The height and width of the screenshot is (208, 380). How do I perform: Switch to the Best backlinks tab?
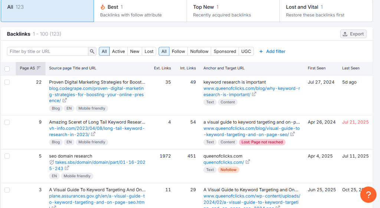pyautogui.click(x=140, y=11)
